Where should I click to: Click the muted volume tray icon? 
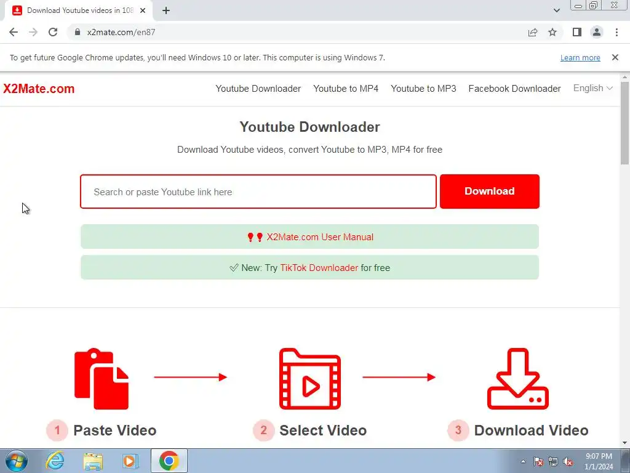pyautogui.click(x=568, y=461)
